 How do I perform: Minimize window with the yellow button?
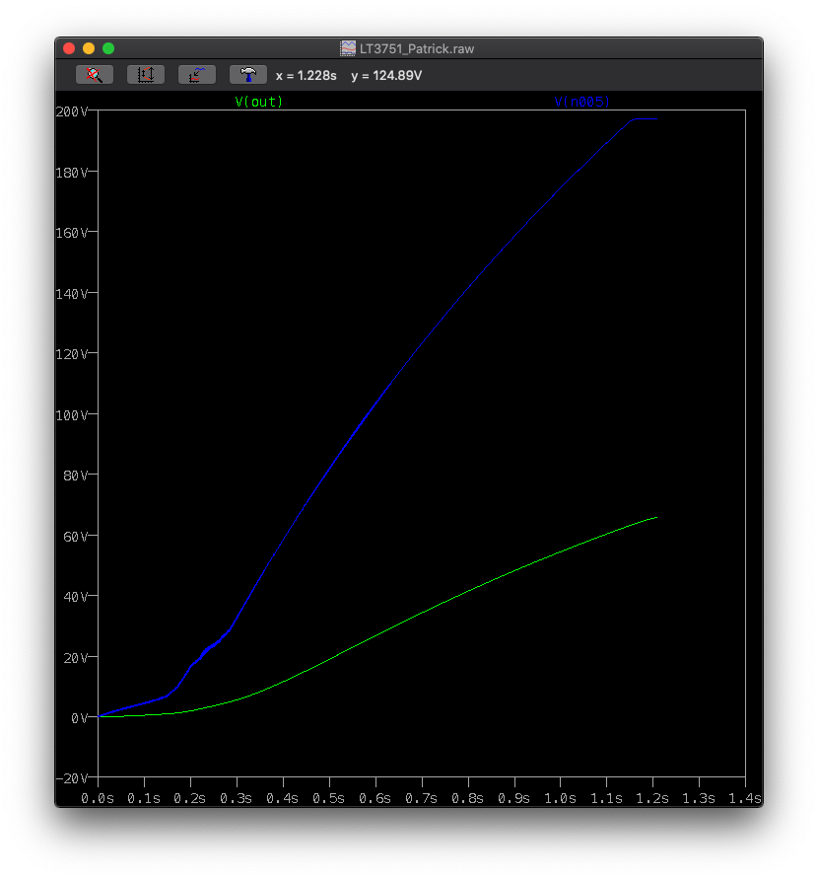click(x=89, y=48)
